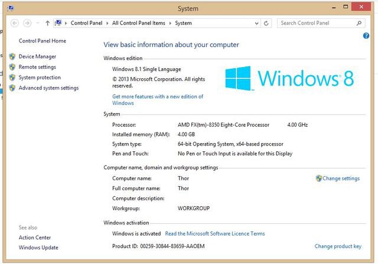Select Control Panel breadcrumb
This screenshot has height=265, width=378.
pos(86,23)
